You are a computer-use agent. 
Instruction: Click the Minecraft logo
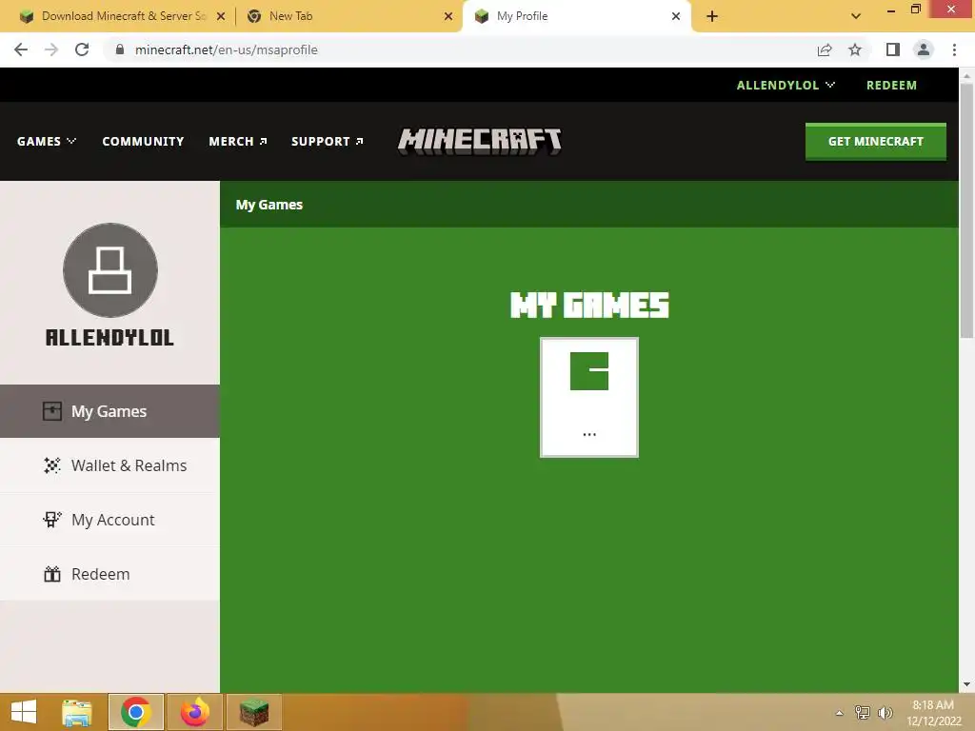tap(480, 141)
